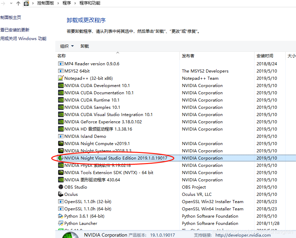Click OpenSSL Win32 Installer Team publisher cell
296x238 pixels.
(x=213, y=202)
